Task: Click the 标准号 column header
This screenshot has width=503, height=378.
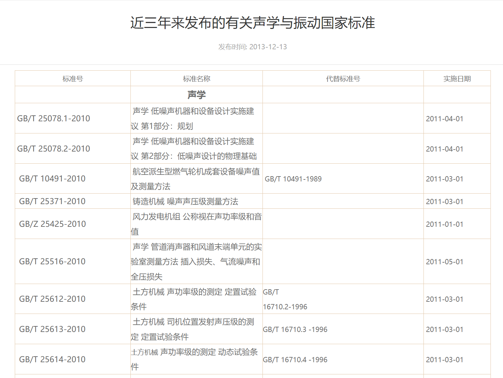Action: [x=73, y=79]
